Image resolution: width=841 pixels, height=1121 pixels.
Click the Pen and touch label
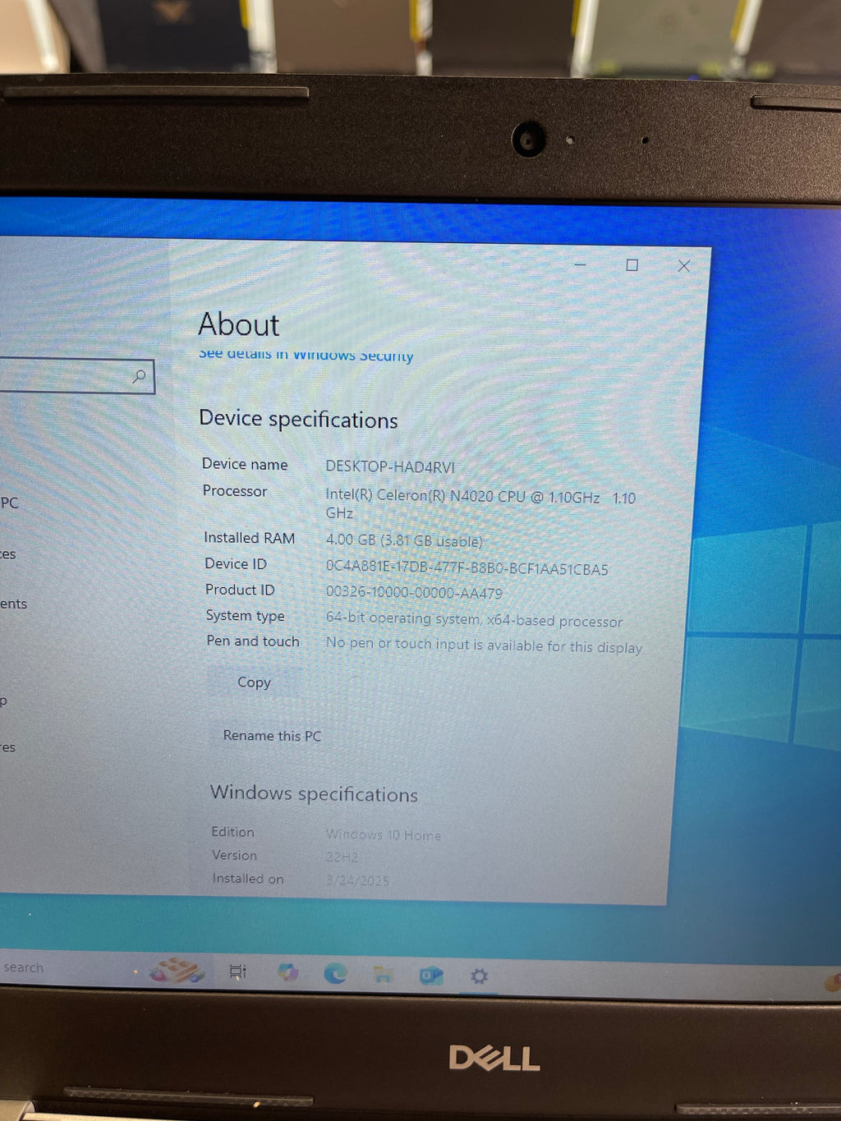click(x=253, y=641)
